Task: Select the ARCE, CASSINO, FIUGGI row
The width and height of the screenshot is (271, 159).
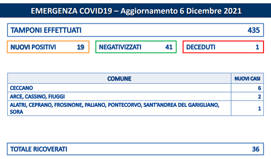Action: tap(135, 96)
